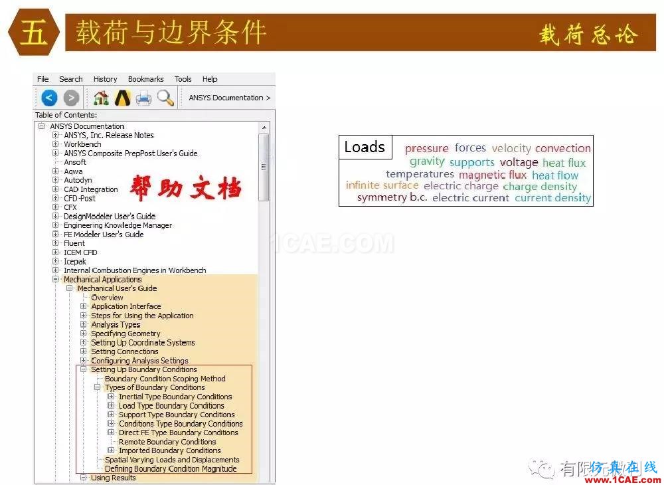The height and width of the screenshot is (485, 664).
Task: Collapse the Mechanical Applications node
Action: pos(56,280)
